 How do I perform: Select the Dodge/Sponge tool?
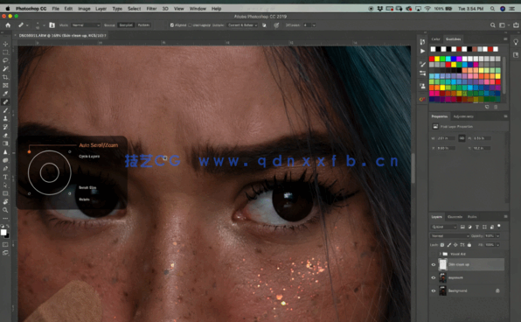(5, 160)
